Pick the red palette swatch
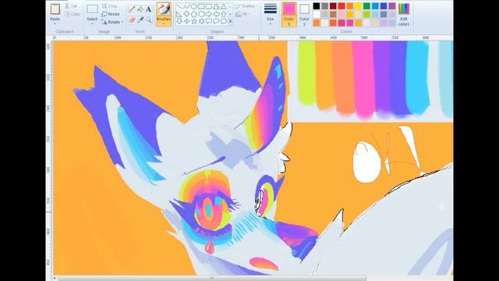Viewport: 499px width, 281px height. tap(342, 6)
